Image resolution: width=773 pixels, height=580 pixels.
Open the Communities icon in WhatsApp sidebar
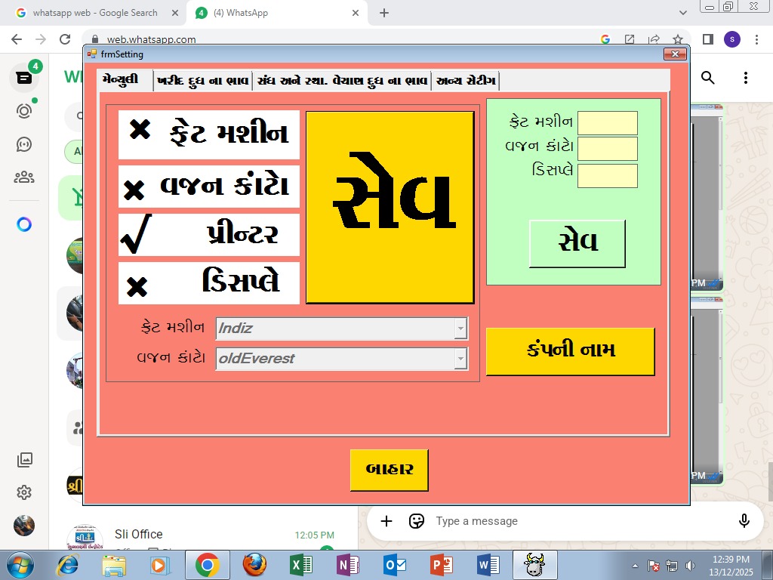(x=23, y=178)
